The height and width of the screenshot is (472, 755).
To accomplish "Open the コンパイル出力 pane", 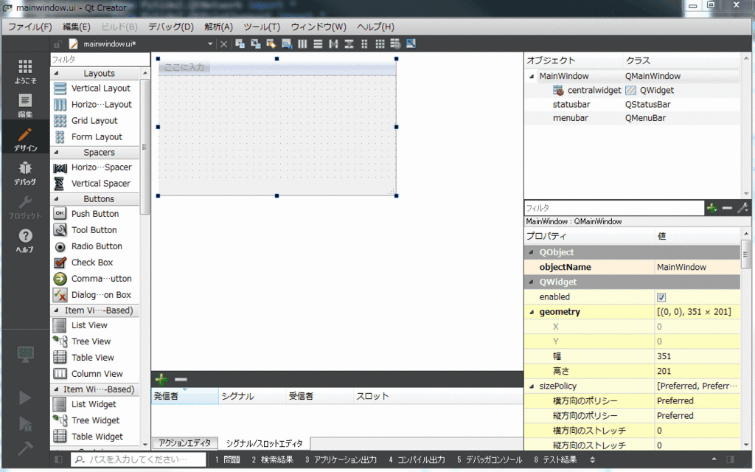I will (x=417, y=460).
